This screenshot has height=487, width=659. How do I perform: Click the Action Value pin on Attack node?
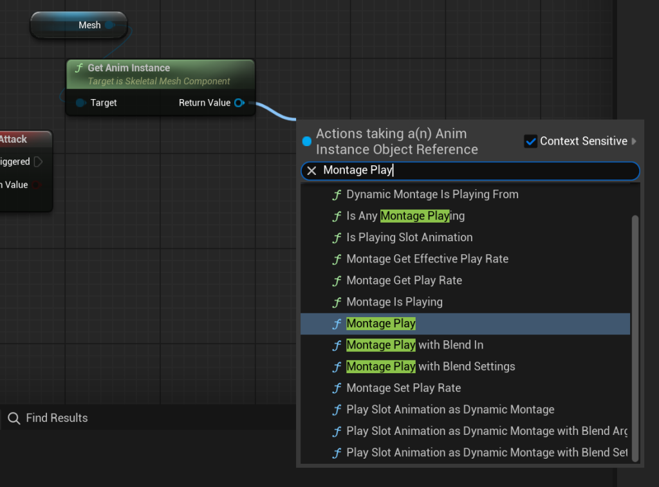tap(37, 185)
